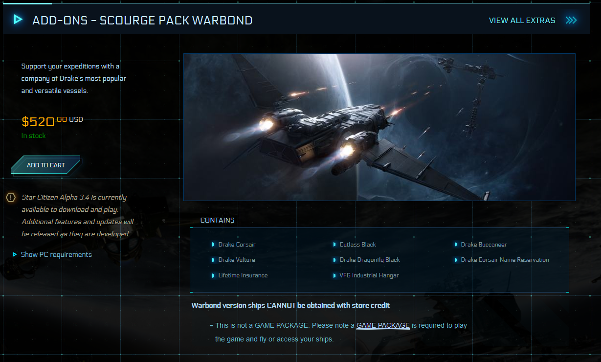601x362 pixels.
Task: Click the triple chevron arrows icon
Action: (x=571, y=20)
